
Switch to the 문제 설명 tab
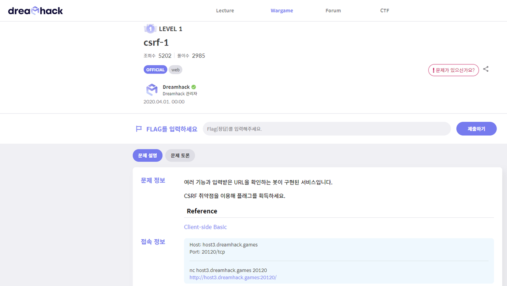click(x=148, y=155)
